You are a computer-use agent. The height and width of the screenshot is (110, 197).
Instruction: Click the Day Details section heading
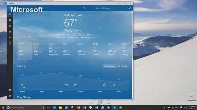(24, 97)
